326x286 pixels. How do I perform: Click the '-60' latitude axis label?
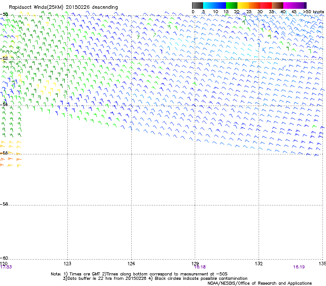[4, 258]
